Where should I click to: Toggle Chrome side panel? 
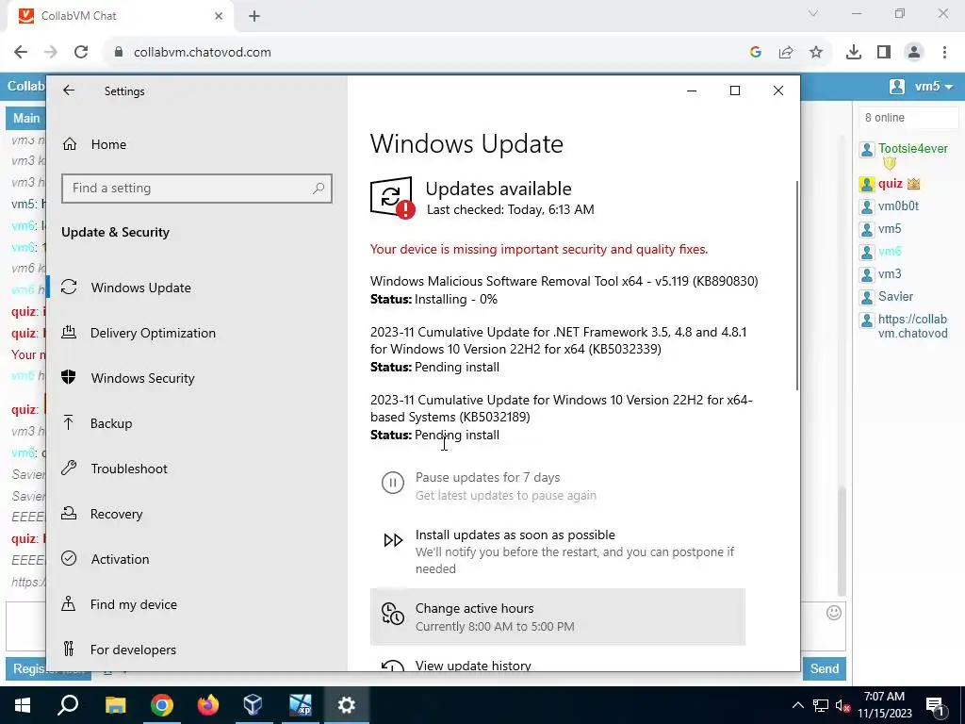(884, 53)
